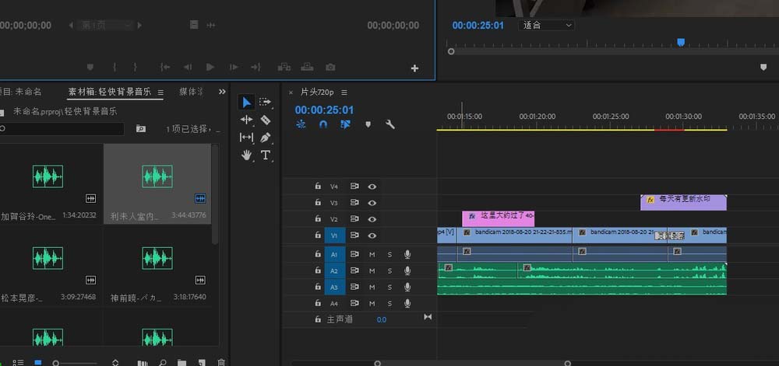779x366 pixels.
Task: Click the timeline timecode 00:00:25:01
Action: (x=324, y=110)
